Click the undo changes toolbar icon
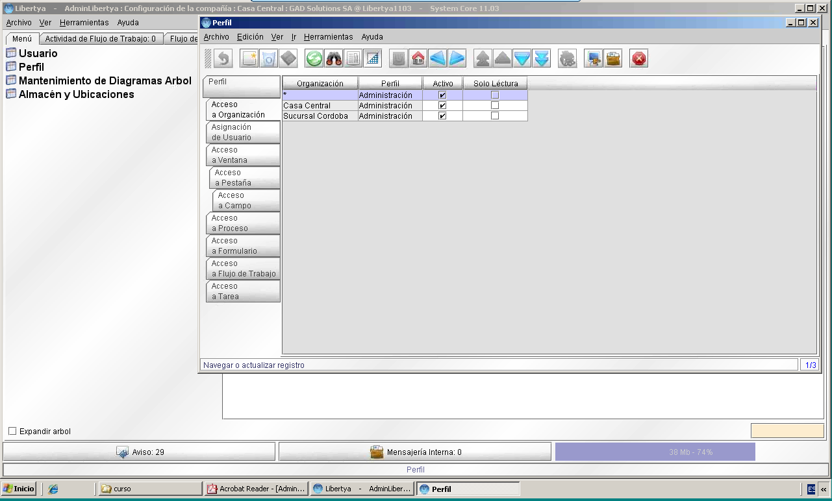This screenshot has height=501, width=832. click(223, 58)
